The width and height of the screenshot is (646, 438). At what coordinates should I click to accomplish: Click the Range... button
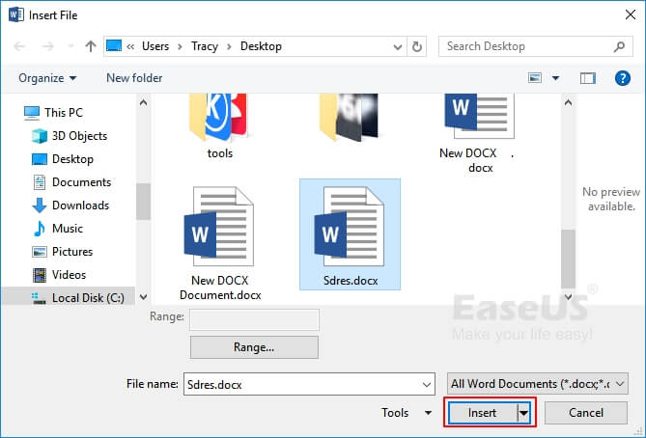pos(254,346)
